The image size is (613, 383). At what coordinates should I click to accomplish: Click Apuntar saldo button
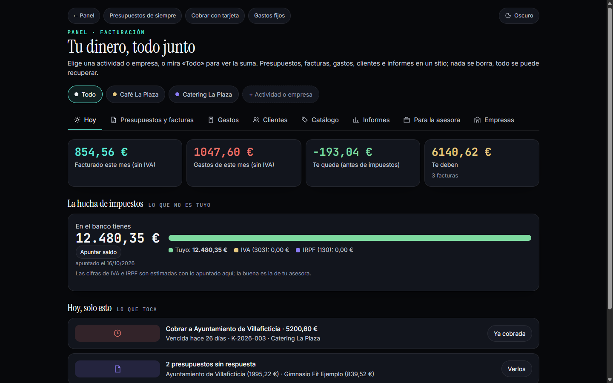[98, 252]
